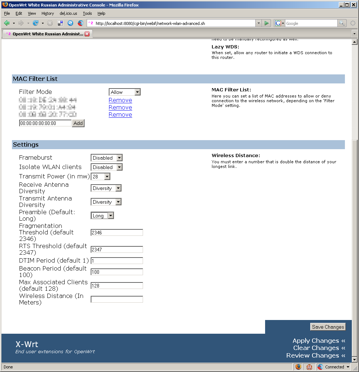Click the red-blue globe toolbar icon
This screenshot has width=359, height=372.
[81, 23]
